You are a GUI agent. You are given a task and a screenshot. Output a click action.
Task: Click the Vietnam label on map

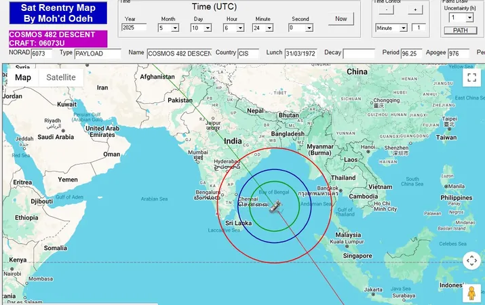[380, 186]
